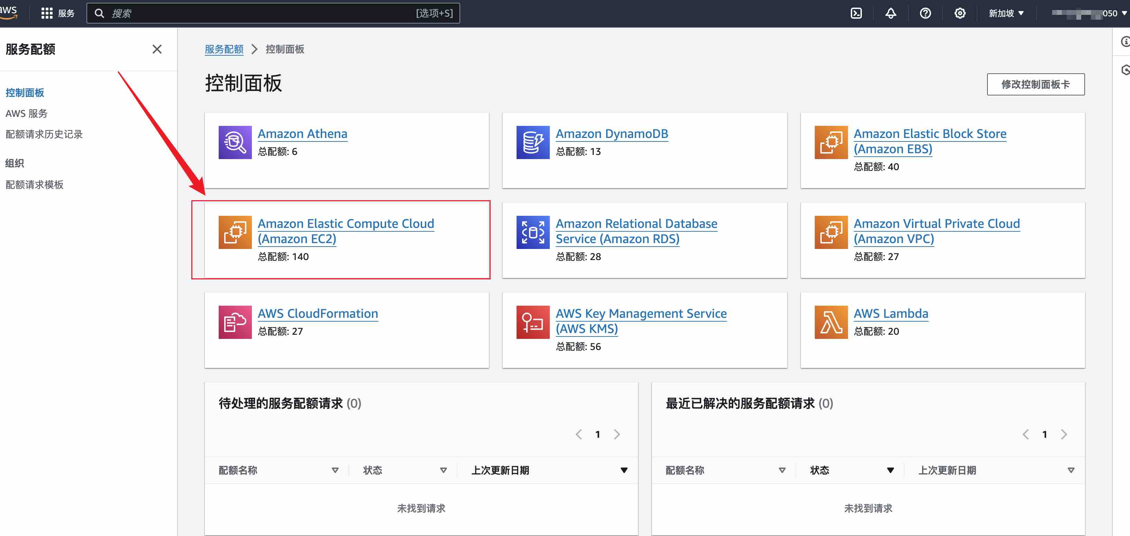Go to next page of 待处理的服务配额请求
The width and height of the screenshot is (1130, 536).
617,434
